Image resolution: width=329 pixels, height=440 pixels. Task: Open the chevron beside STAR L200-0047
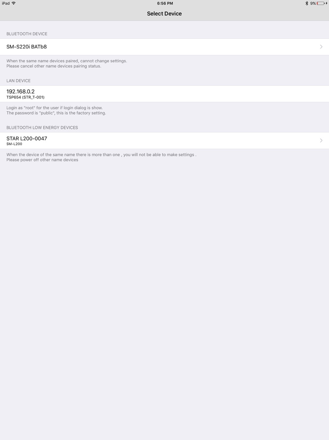[321, 141]
